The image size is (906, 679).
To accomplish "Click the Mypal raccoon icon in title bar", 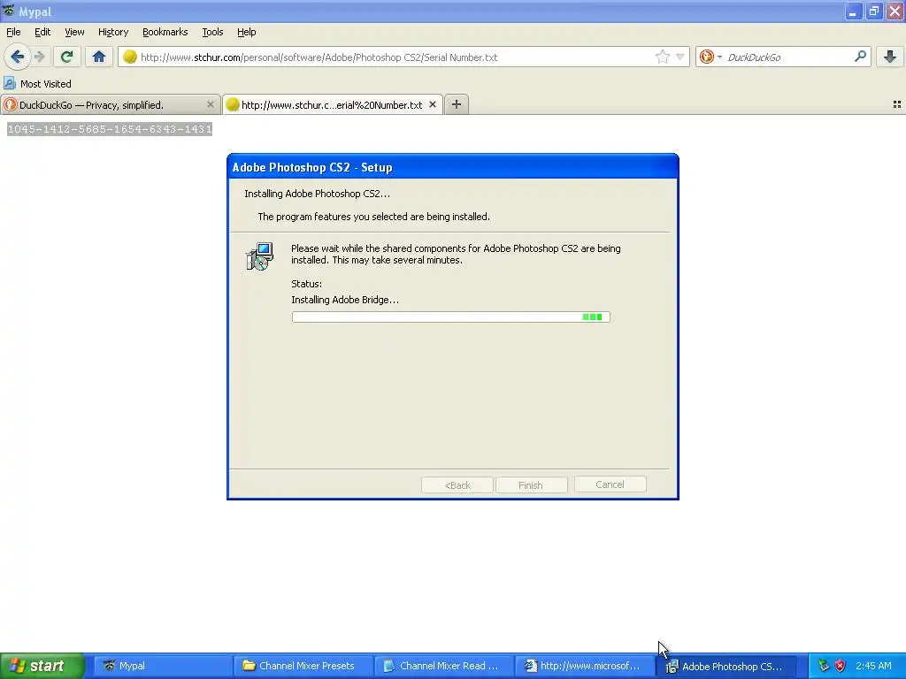I will (x=8, y=11).
